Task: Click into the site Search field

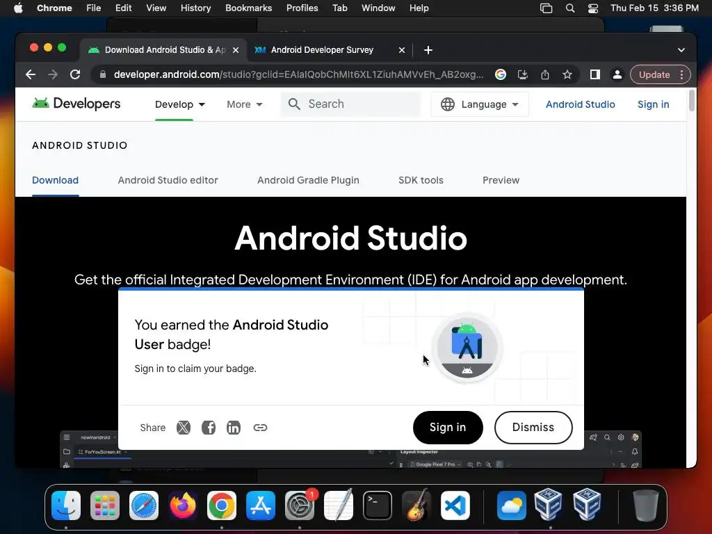Action: tap(350, 104)
